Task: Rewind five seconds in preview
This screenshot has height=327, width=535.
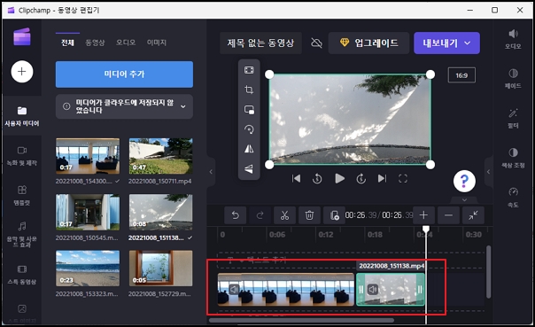Action: tap(317, 178)
